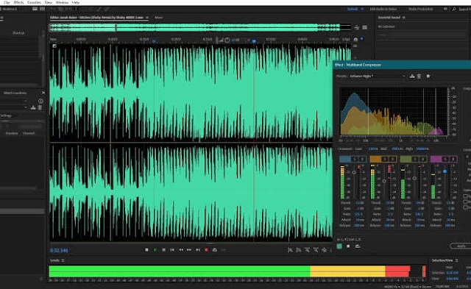Open the Help menu
This screenshot has height=289, width=471.
[x=76, y=2]
